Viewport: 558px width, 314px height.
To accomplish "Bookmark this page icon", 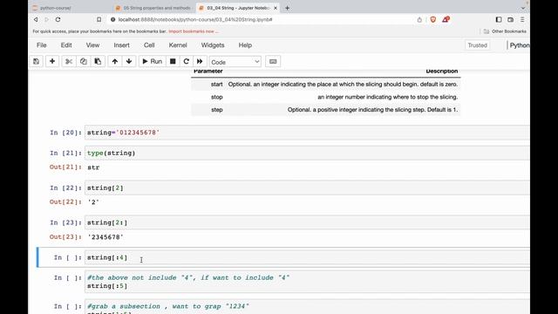I will 99,19.
